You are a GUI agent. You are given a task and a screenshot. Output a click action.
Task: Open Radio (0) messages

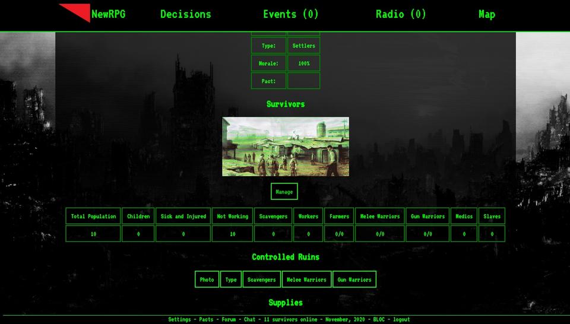point(401,14)
